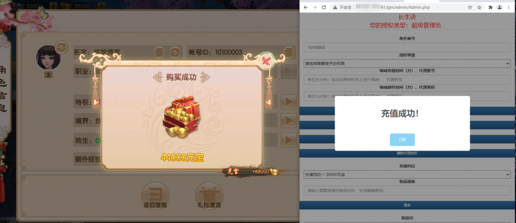Viewport: 516px width, 223px height.
Task: Click the 物品搜索 search input field
Action: [407, 190]
